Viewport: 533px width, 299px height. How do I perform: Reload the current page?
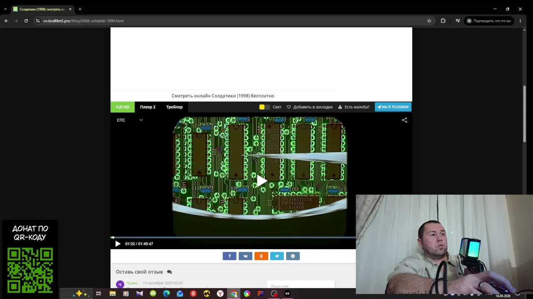26,21
